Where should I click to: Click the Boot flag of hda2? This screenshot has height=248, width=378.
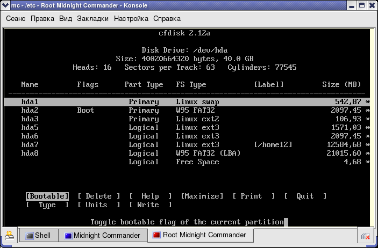[x=85, y=110]
